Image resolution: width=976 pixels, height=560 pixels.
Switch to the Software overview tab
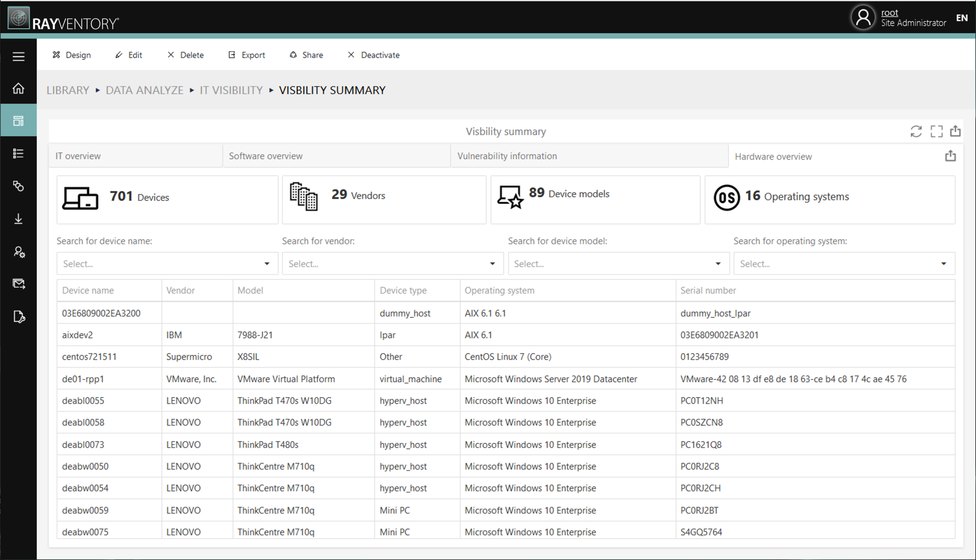pyautogui.click(x=265, y=156)
